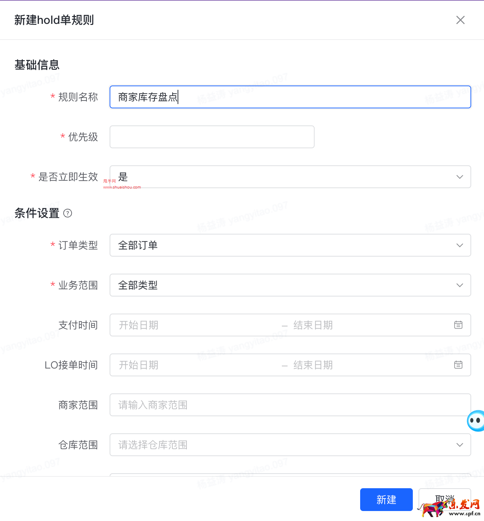Click the 新建 confirm button
Viewport: 484px width, 521px height.
point(386,500)
